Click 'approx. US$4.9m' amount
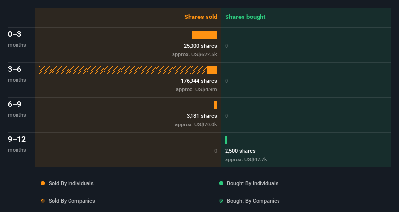Screen dimensions: 399x212 click(196, 89)
